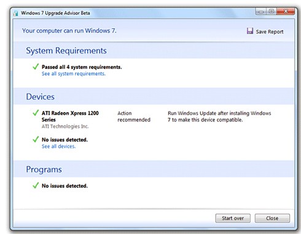This screenshot has height=234, width=301.
Task: Click the ATI Technologies Inc. vendor text
Action: 65,126
